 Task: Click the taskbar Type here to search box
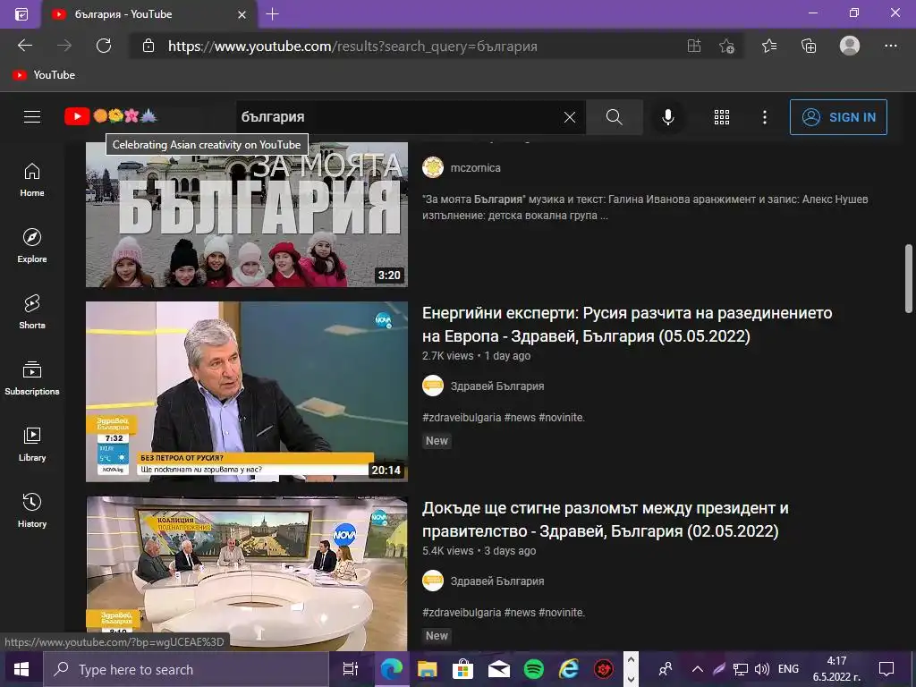(187, 669)
